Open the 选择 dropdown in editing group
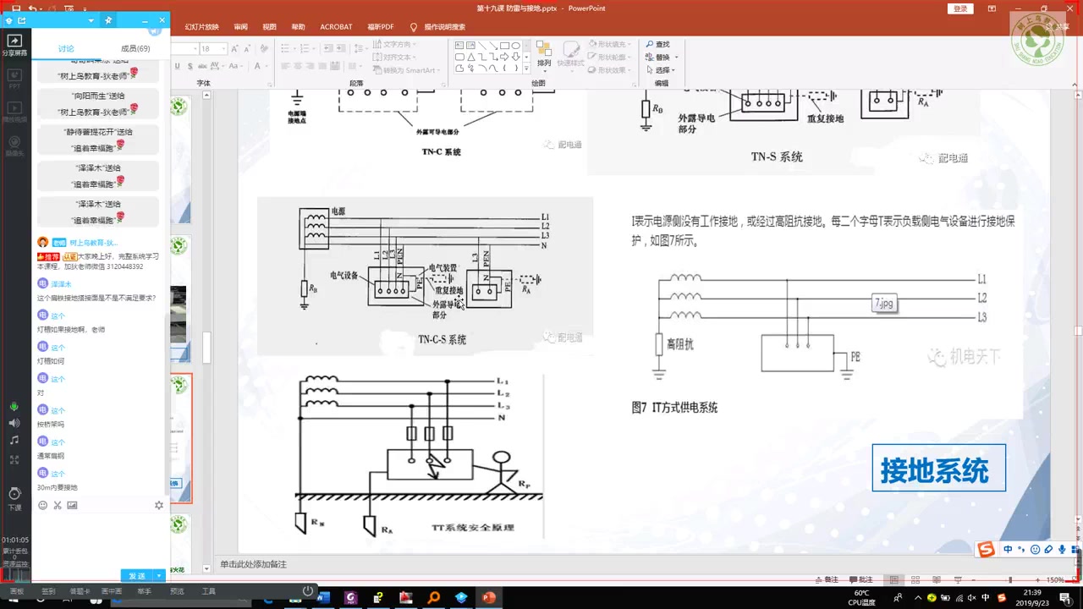 (662, 70)
